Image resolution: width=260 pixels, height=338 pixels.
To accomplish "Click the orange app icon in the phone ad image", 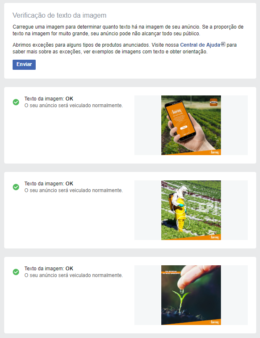I will click(x=214, y=102).
